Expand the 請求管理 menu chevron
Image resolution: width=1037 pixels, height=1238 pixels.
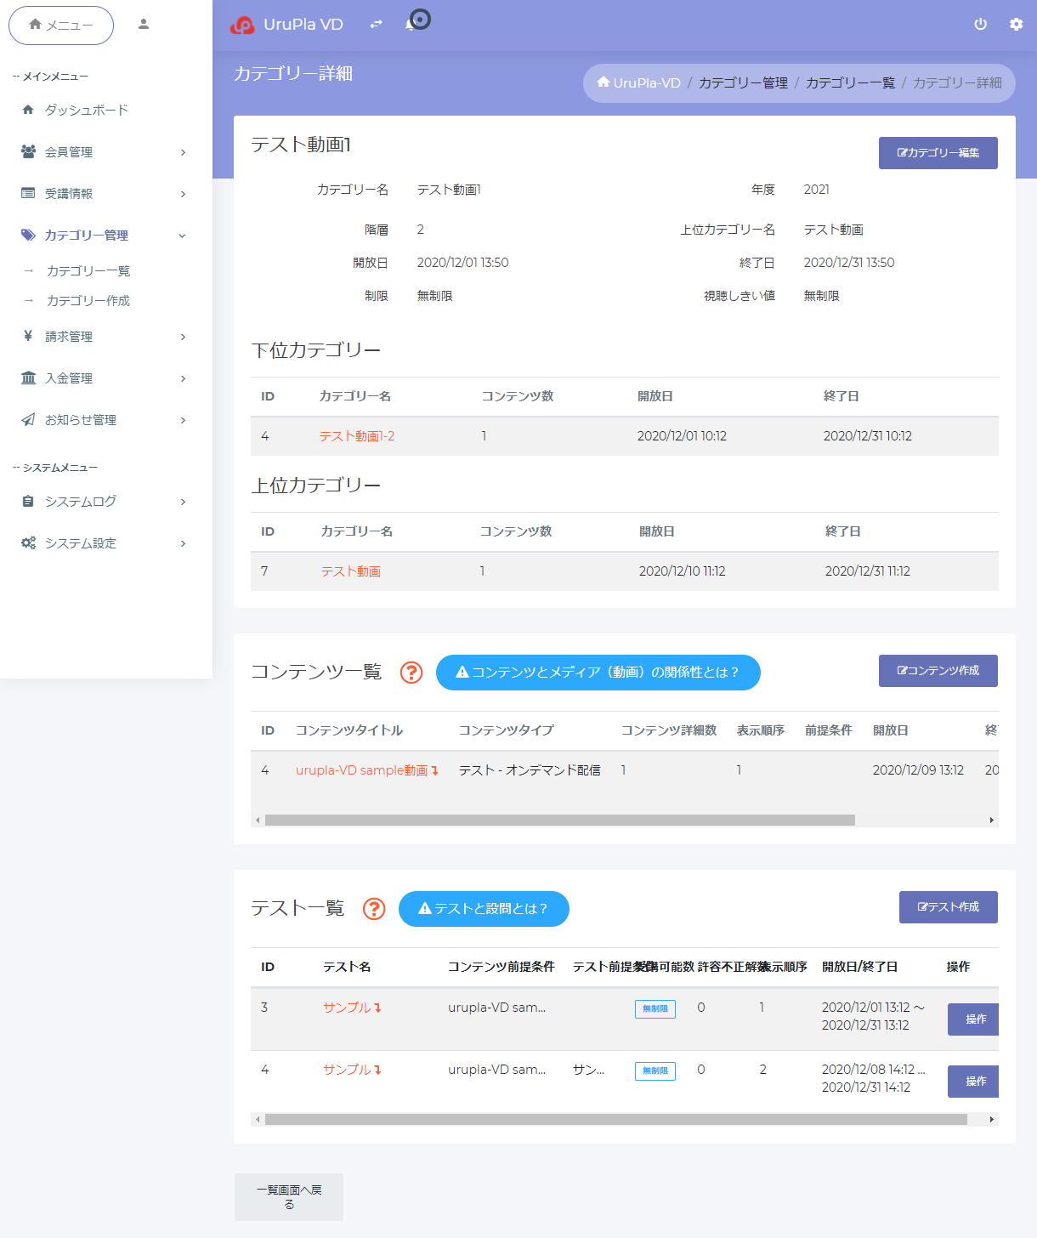(x=183, y=337)
